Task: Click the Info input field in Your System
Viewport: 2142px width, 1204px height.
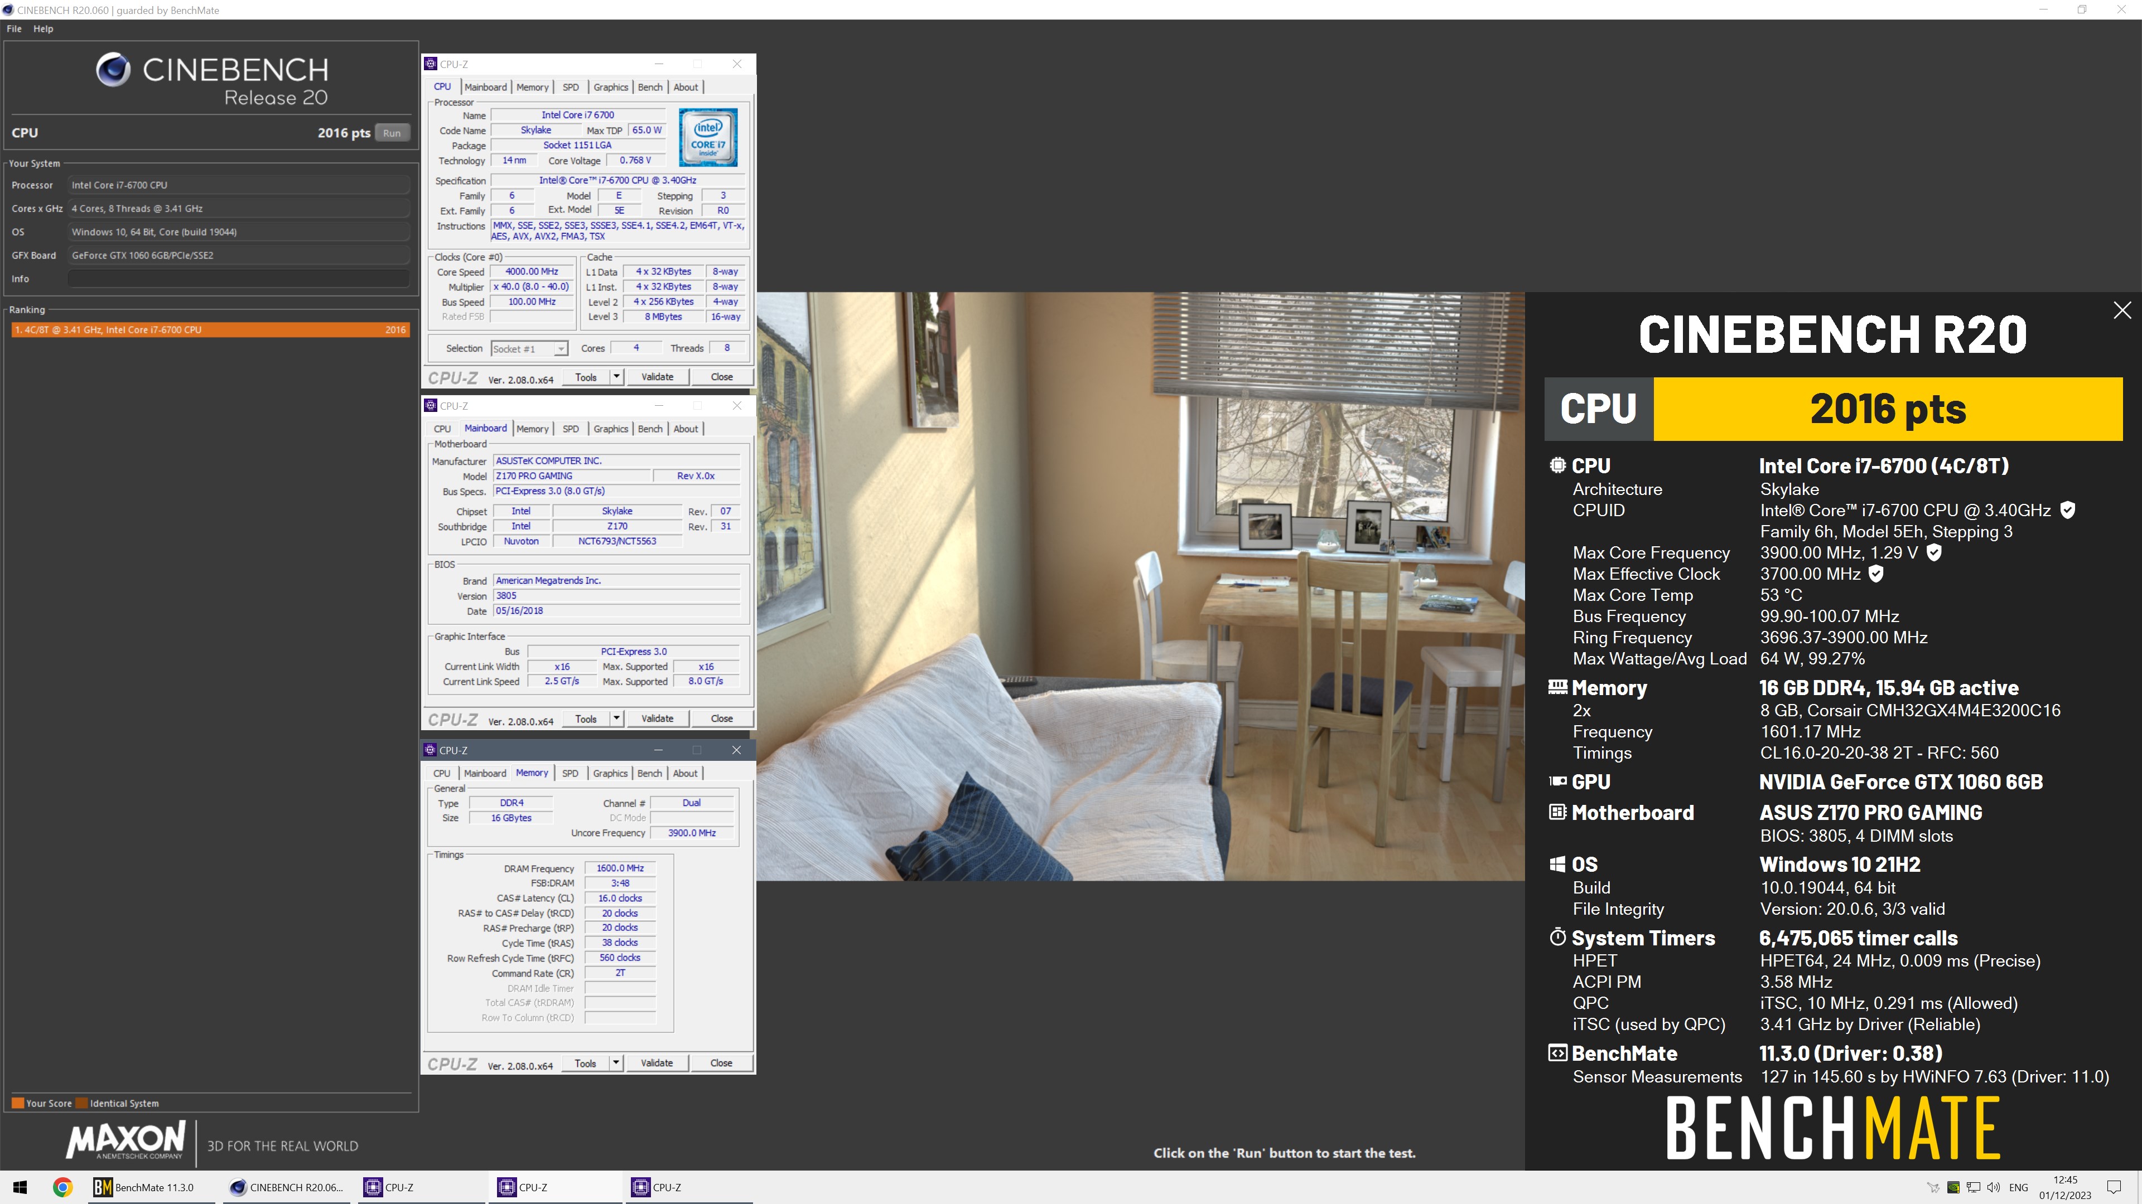Action: click(239, 279)
